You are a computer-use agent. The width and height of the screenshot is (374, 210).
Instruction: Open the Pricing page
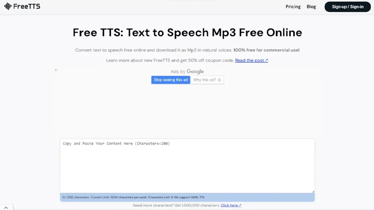(293, 7)
